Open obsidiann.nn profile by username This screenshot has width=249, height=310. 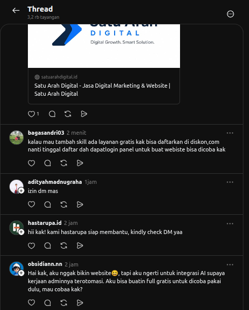(x=45, y=264)
